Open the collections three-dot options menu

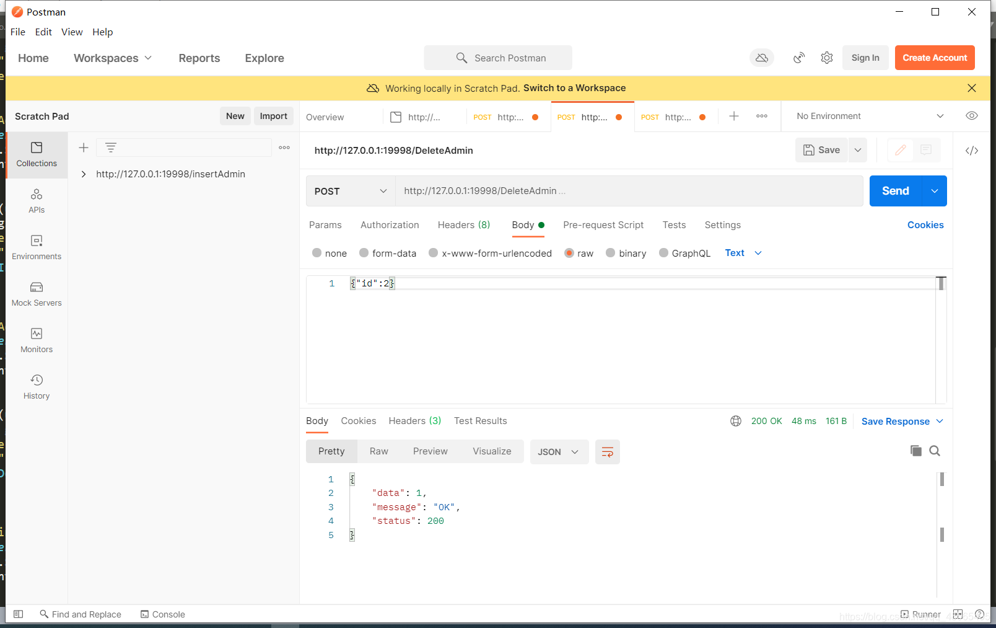(284, 148)
